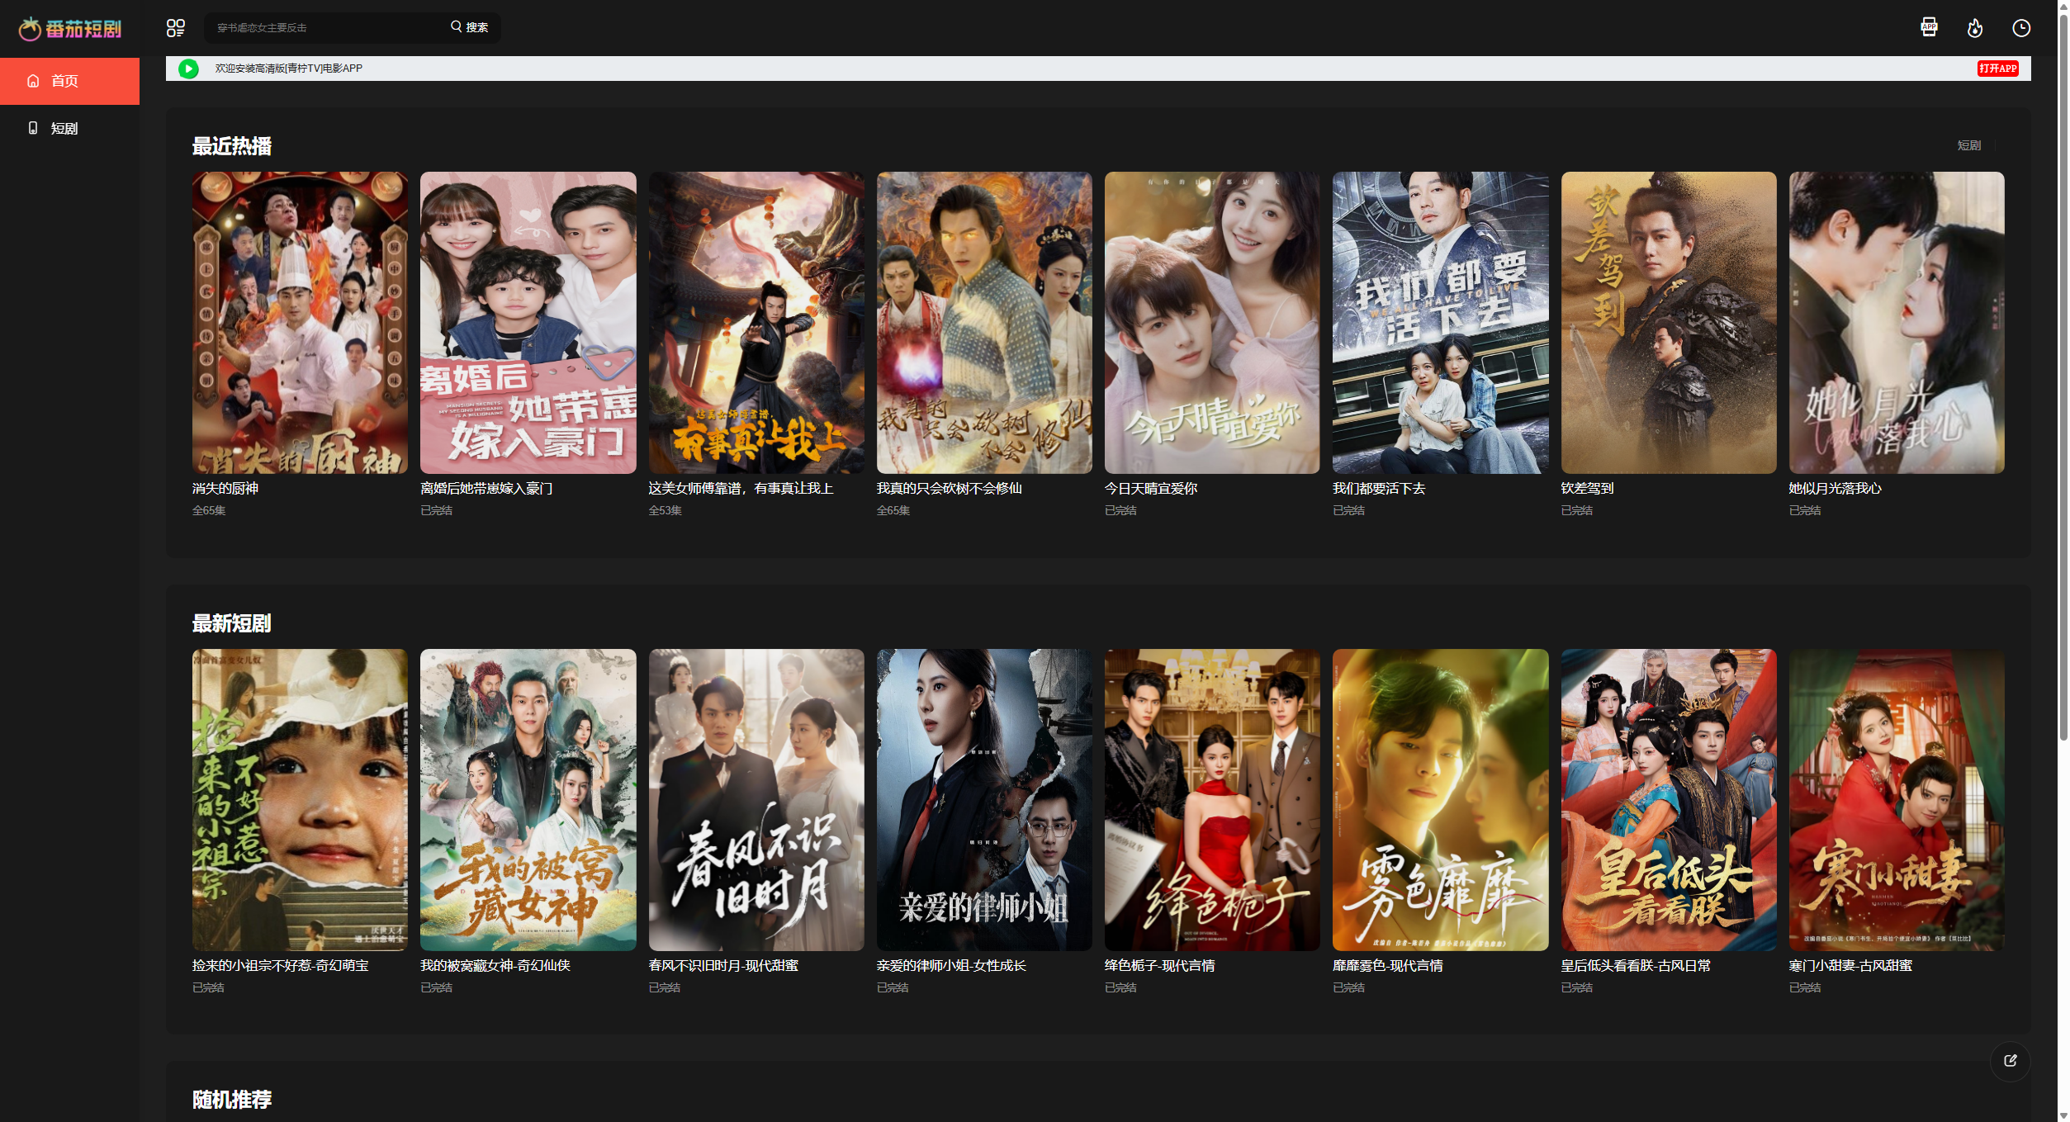2070x1122 pixels.
Task: Open the 皇后低头看看朕 poster
Action: tap(1669, 799)
